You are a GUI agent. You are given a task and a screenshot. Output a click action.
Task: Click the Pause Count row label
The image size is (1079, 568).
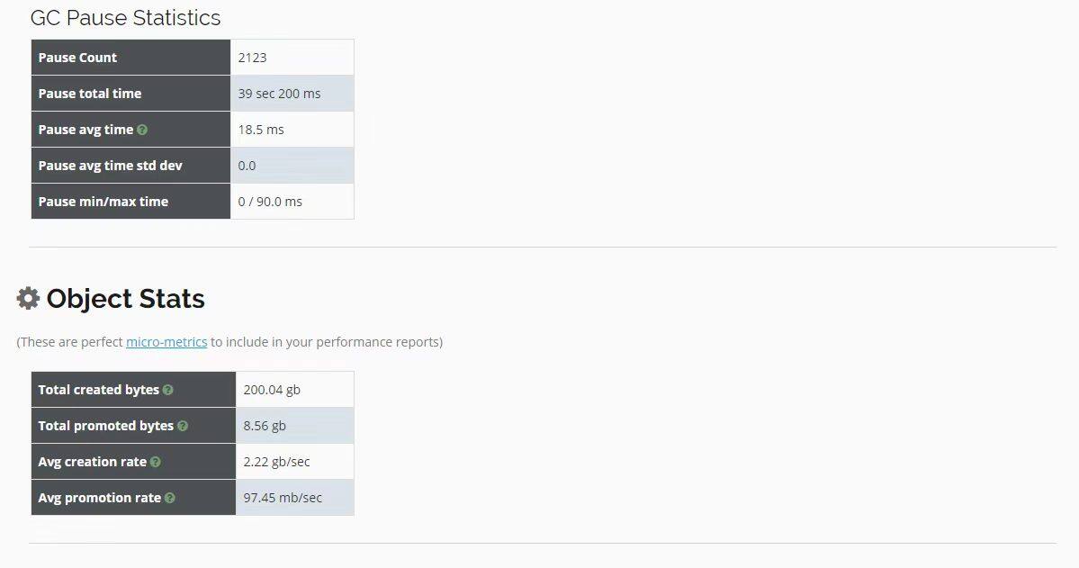[x=77, y=58]
